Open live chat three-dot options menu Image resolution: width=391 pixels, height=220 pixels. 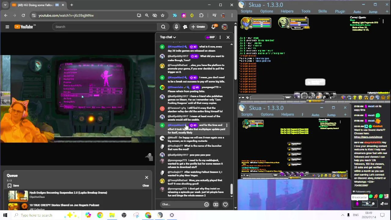pos(220,37)
